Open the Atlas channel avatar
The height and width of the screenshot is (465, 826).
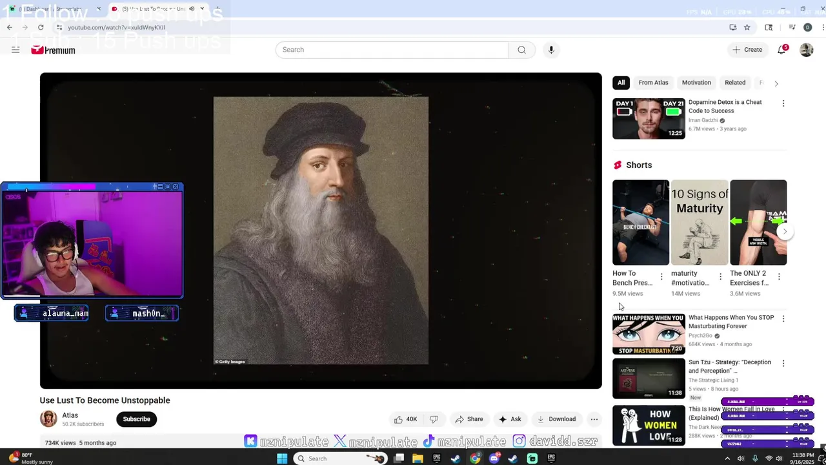tap(48, 419)
